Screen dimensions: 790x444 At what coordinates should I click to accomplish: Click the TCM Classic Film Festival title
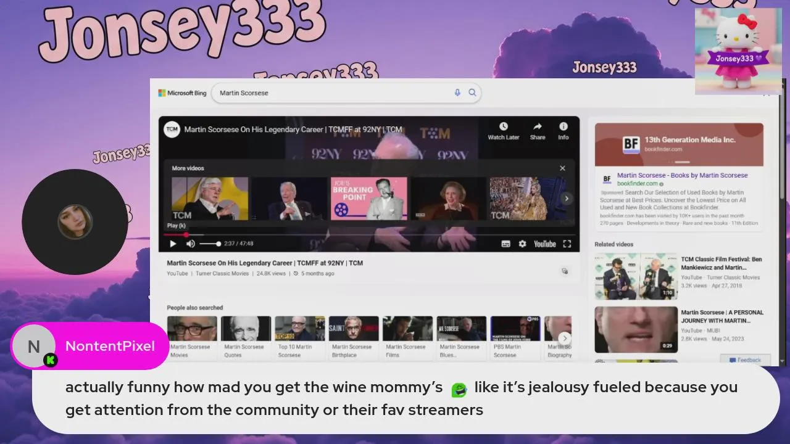click(721, 263)
